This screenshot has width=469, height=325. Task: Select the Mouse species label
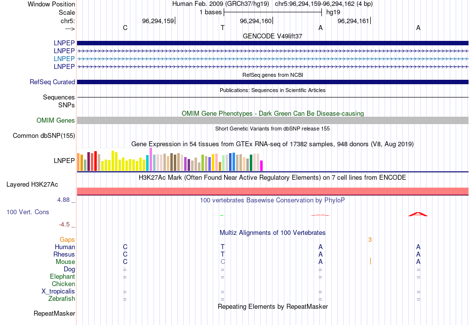(65, 262)
